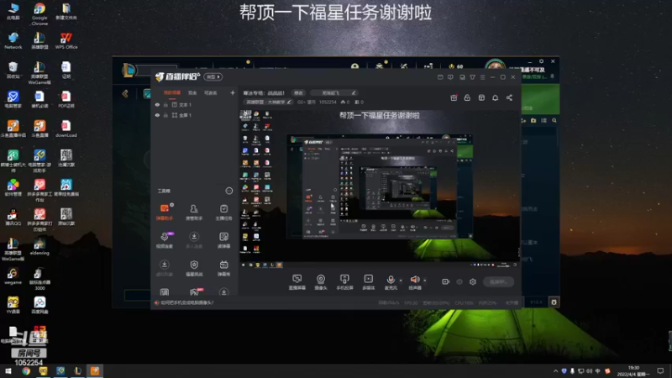Viewport: 672px width, 378px height.
Task: Select the 全屏 1 source row
Action: click(195, 115)
